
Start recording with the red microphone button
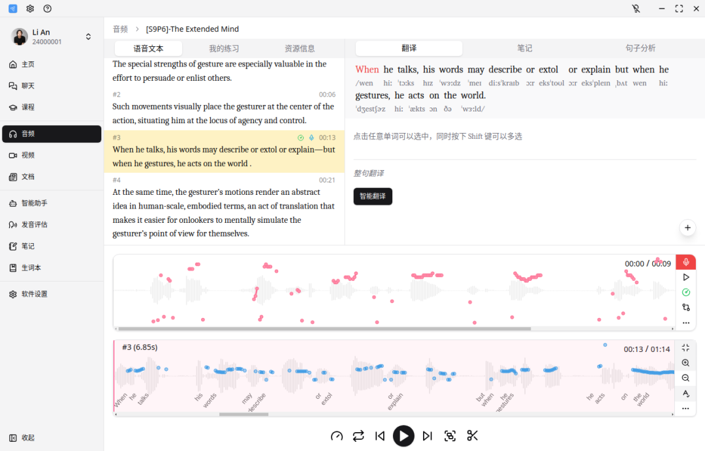pos(685,261)
